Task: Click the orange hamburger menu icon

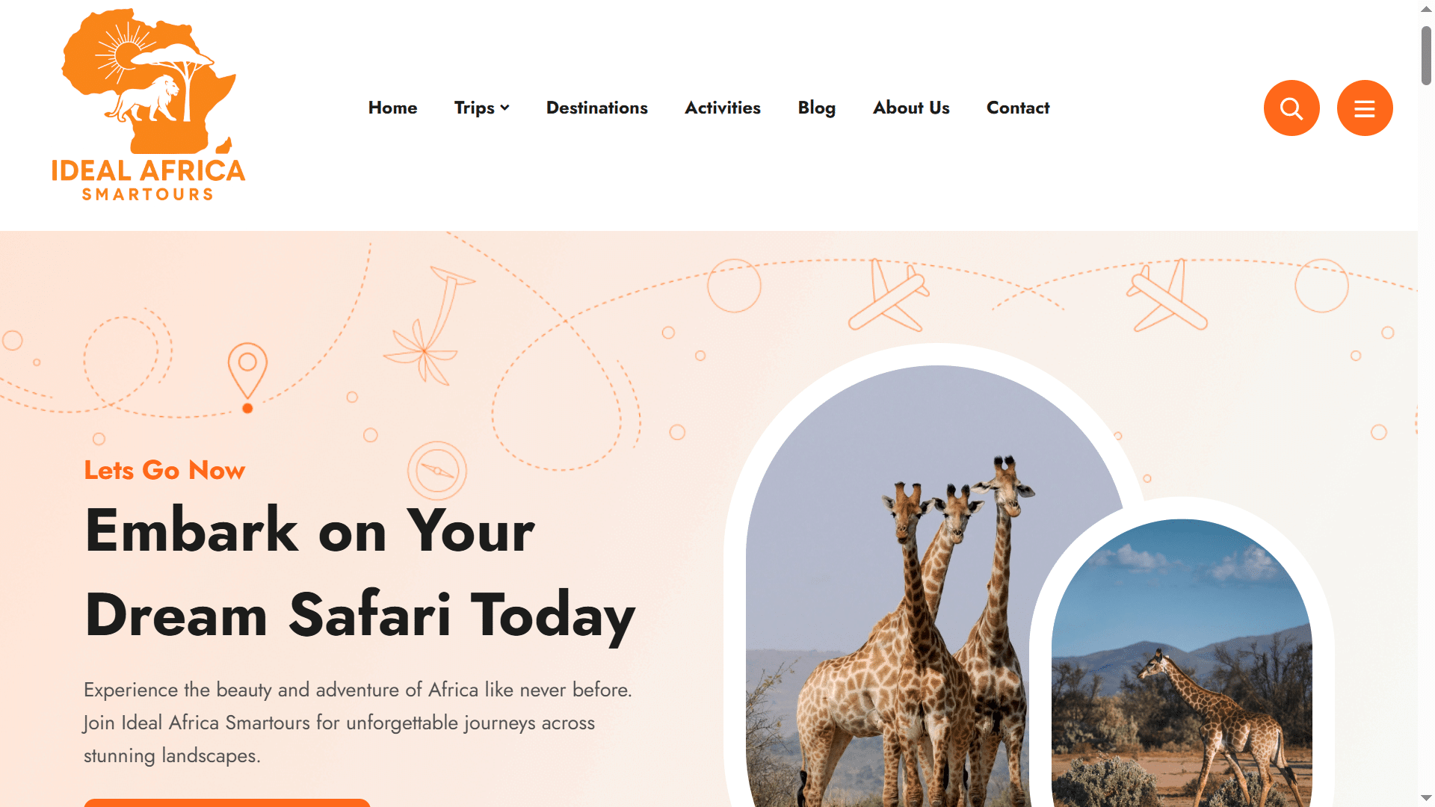Action: tap(1365, 108)
